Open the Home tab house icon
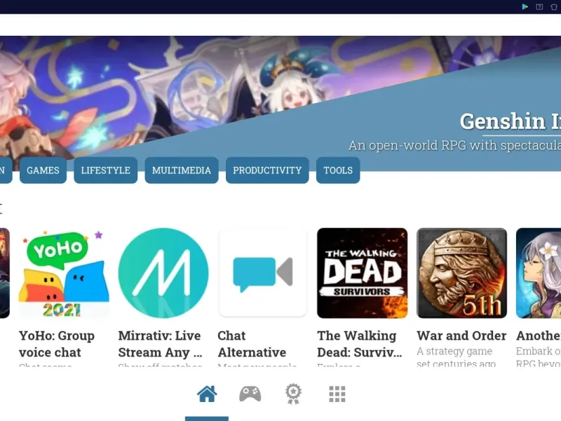The height and width of the screenshot is (421, 561). tap(207, 394)
